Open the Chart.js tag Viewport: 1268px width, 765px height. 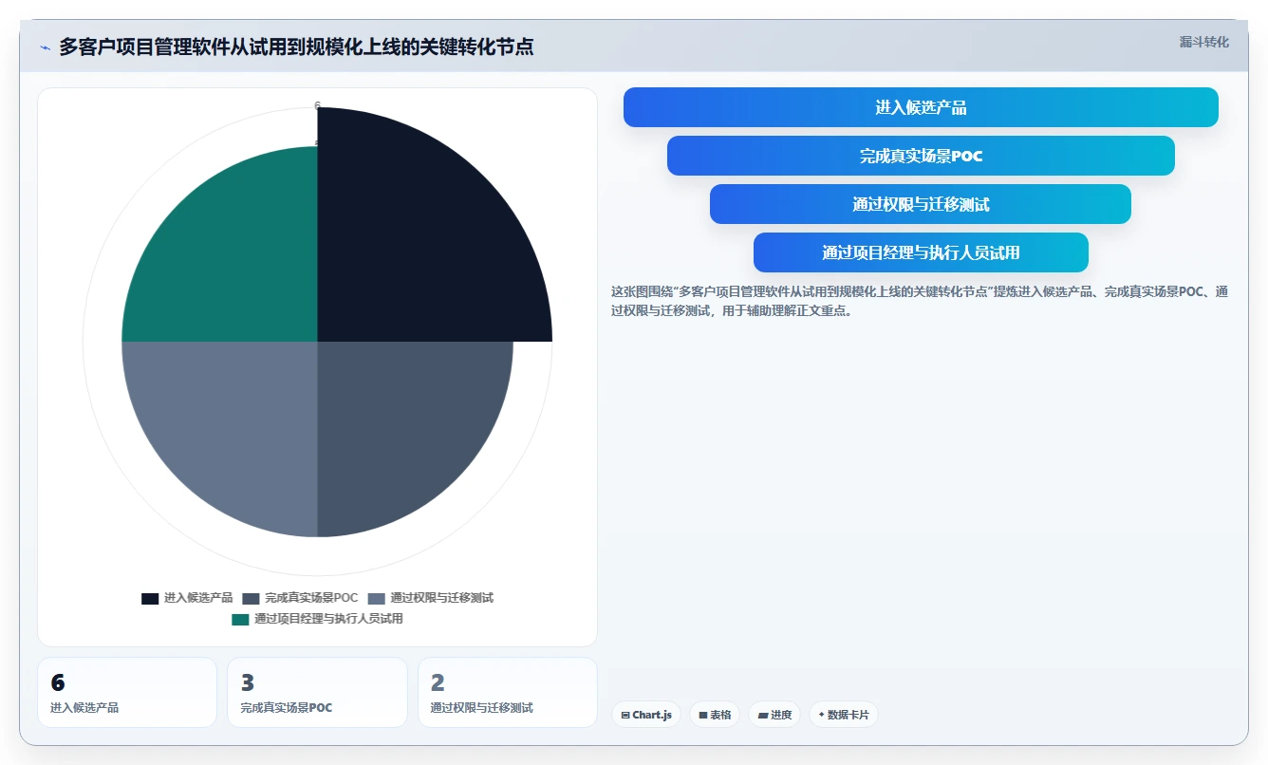point(645,715)
